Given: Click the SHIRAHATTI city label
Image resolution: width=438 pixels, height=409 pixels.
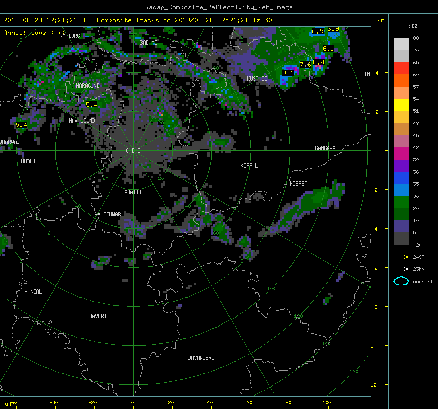Looking at the screenshot, I should [x=127, y=192].
